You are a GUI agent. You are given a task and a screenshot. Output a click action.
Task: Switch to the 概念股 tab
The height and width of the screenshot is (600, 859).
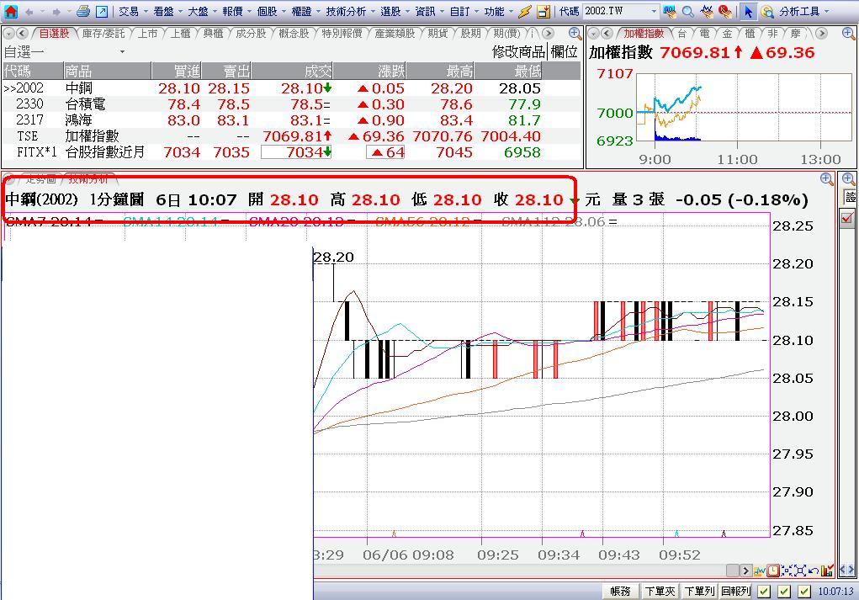[294, 34]
